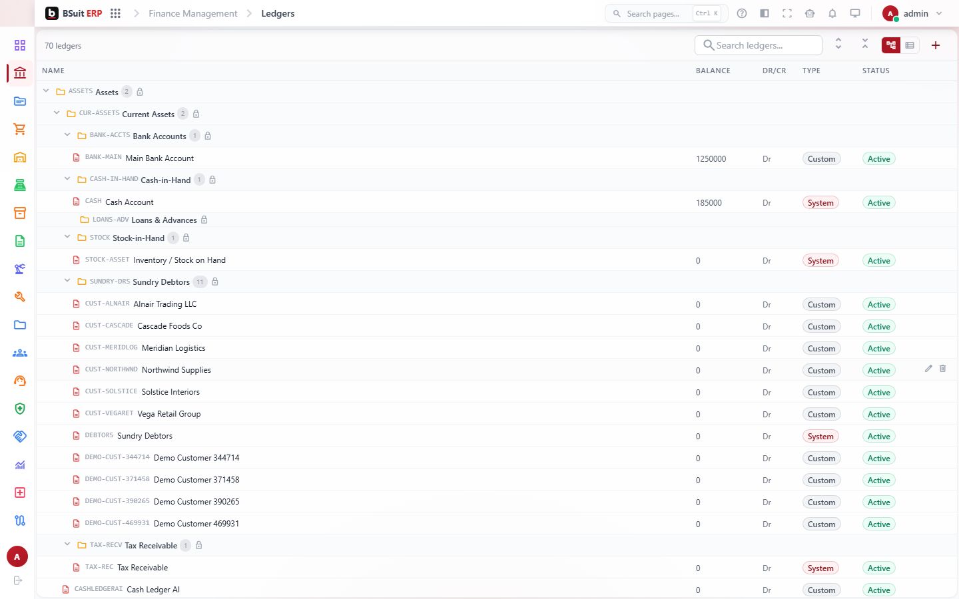Image resolution: width=959 pixels, height=599 pixels.
Task: Collapse the Bank Accounts group
Action: pos(67,135)
